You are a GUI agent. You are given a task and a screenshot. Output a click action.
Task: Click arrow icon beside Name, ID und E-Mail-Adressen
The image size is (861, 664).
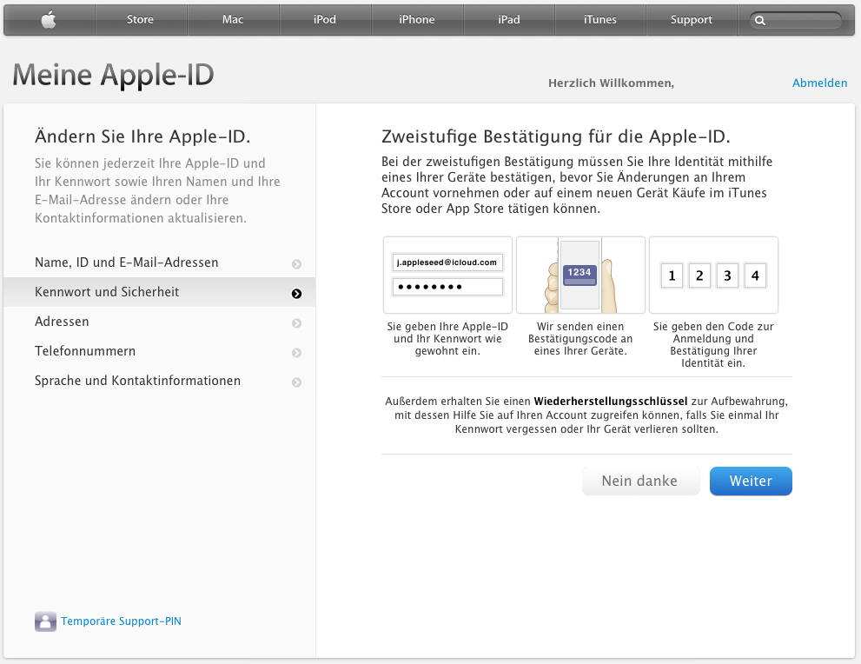pos(296,264)
